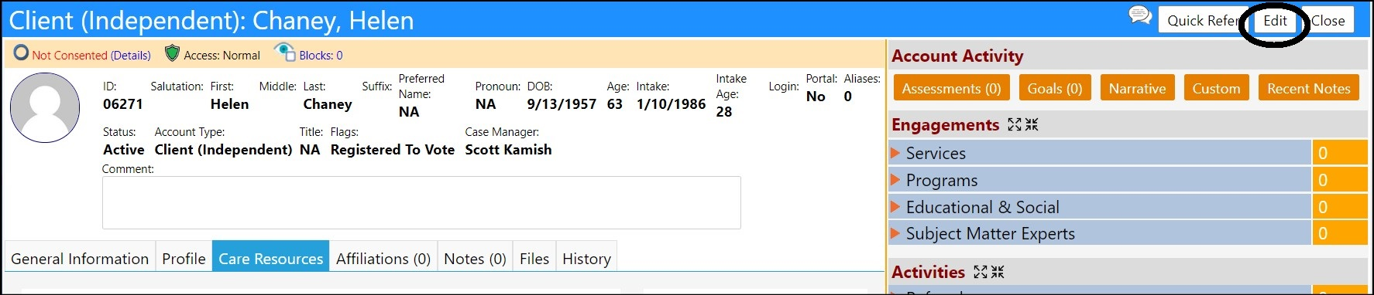This screenshot has width=1374, height=295.
Task: Click the Not Consented circle icon
Action: click(22, 53)
